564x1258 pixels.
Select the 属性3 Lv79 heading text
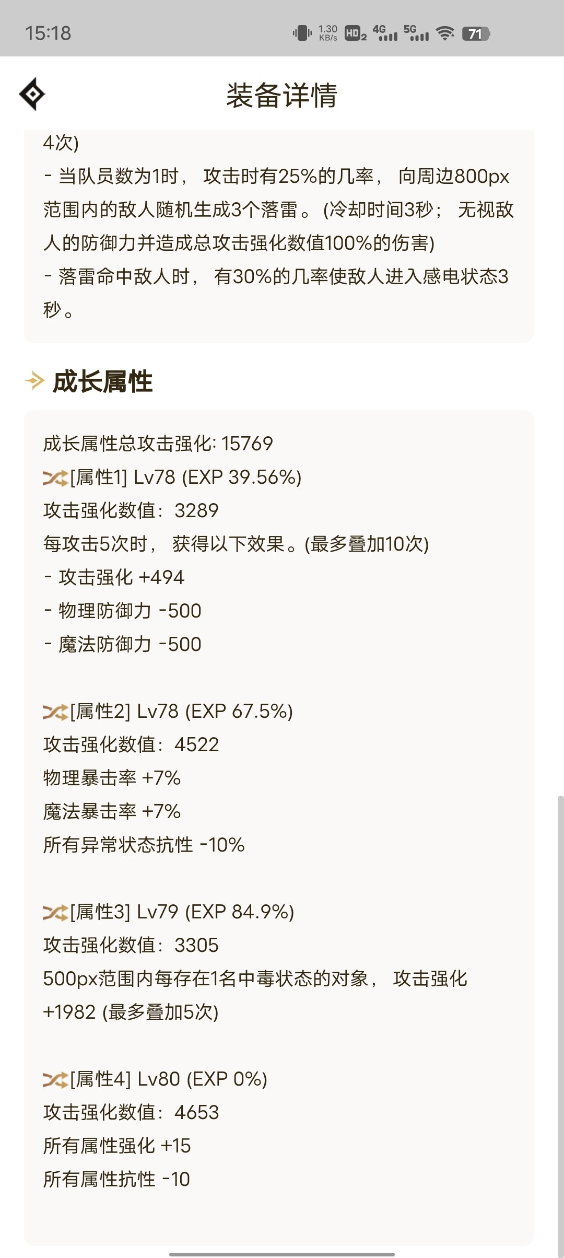pos(182,912)
